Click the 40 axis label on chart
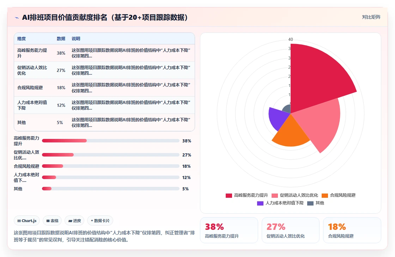Image resolution: width=395 pixels, height=257 pixels. pyautogui.click(x=291, y=39)
